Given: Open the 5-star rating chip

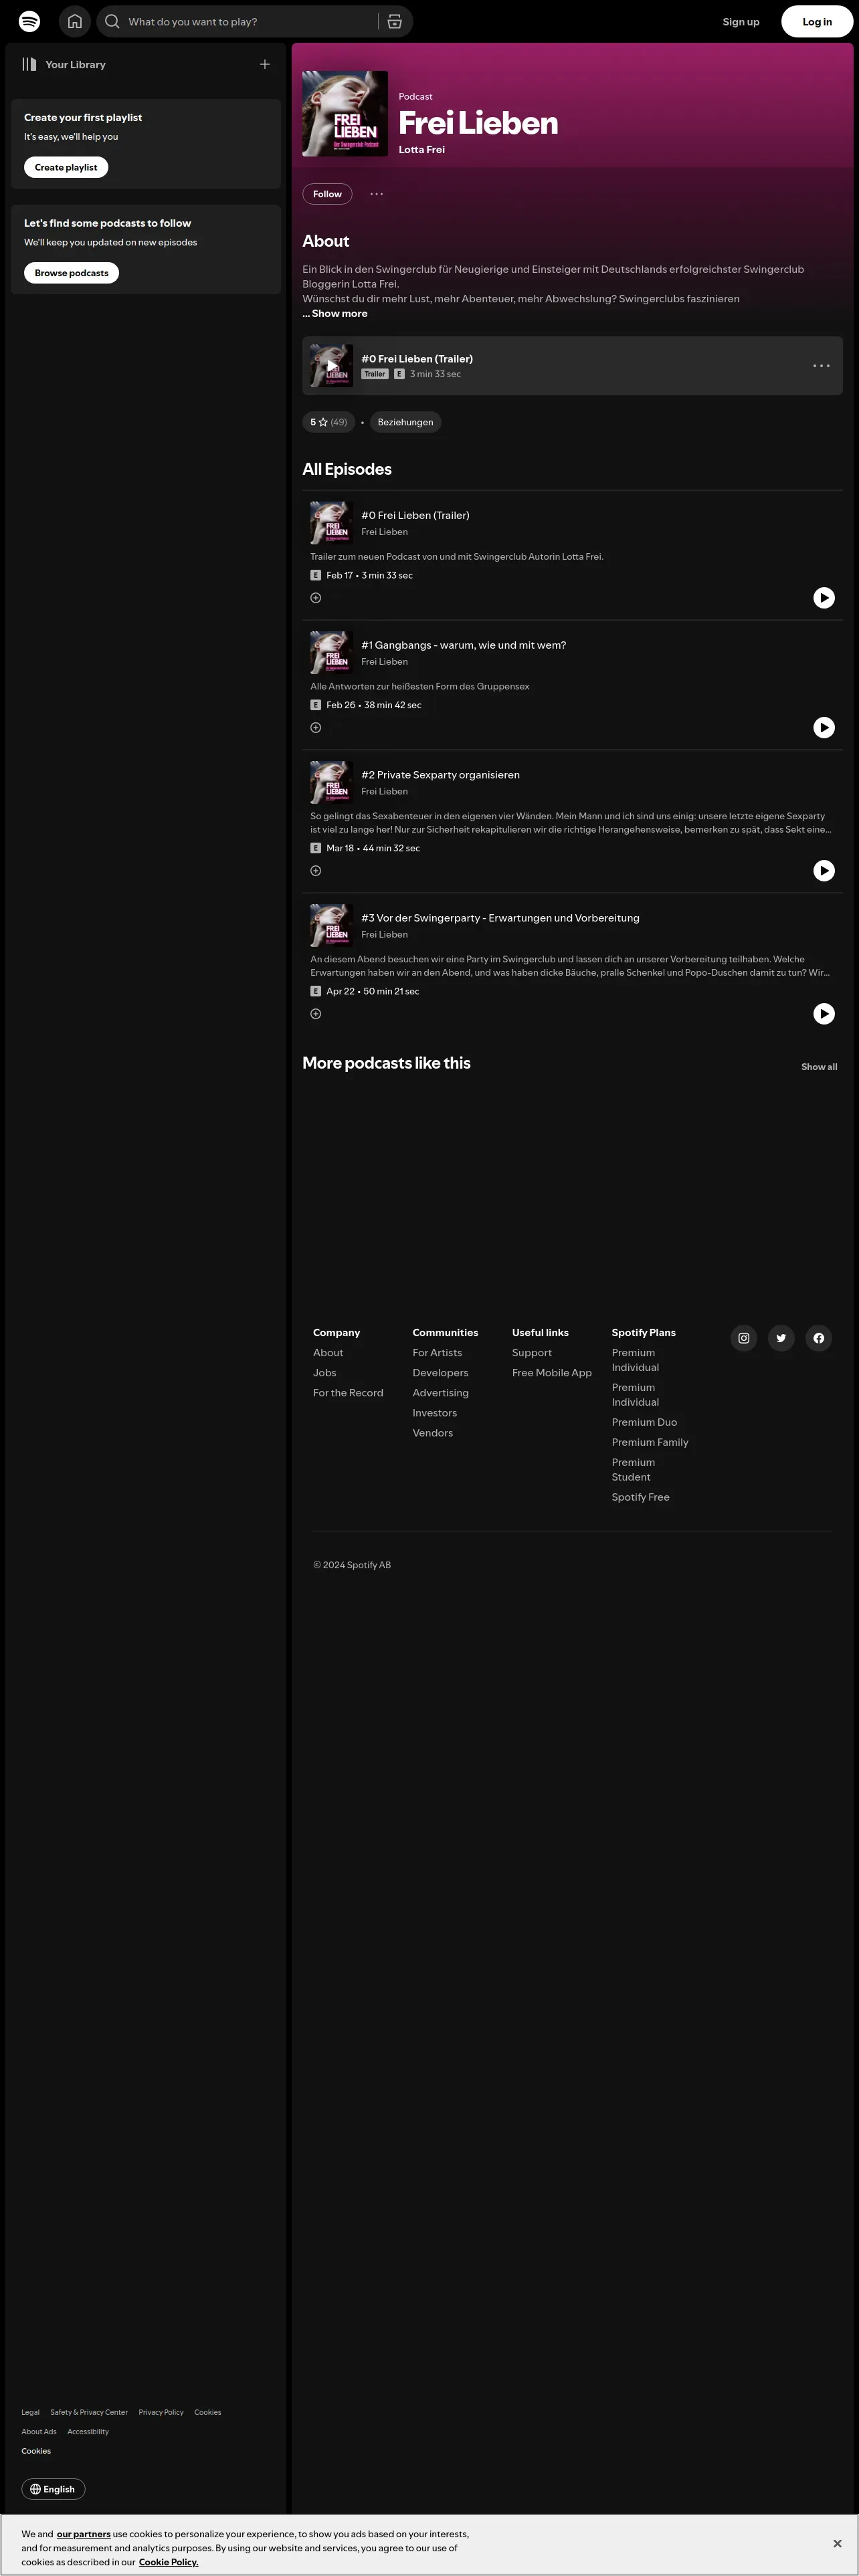Looking at the screenshot, I should tap(328, 422).
